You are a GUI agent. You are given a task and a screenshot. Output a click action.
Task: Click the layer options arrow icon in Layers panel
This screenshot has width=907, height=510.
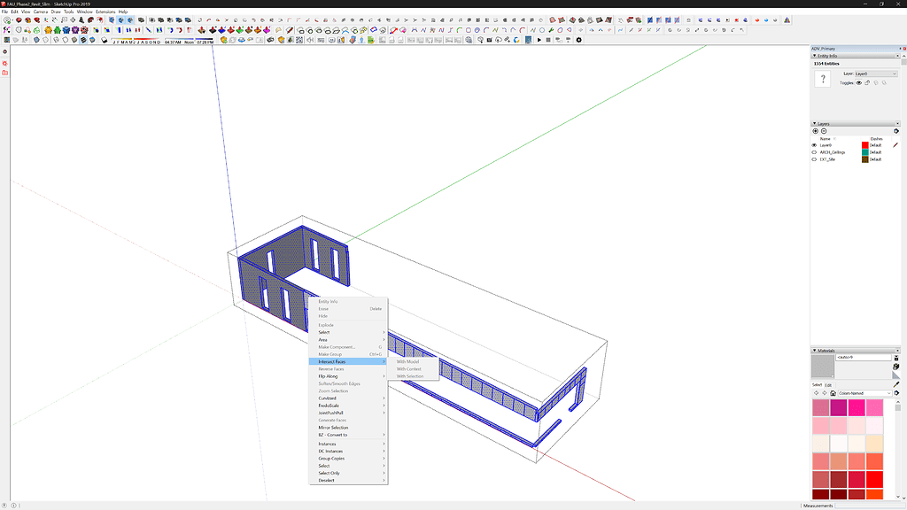point(896,131)
